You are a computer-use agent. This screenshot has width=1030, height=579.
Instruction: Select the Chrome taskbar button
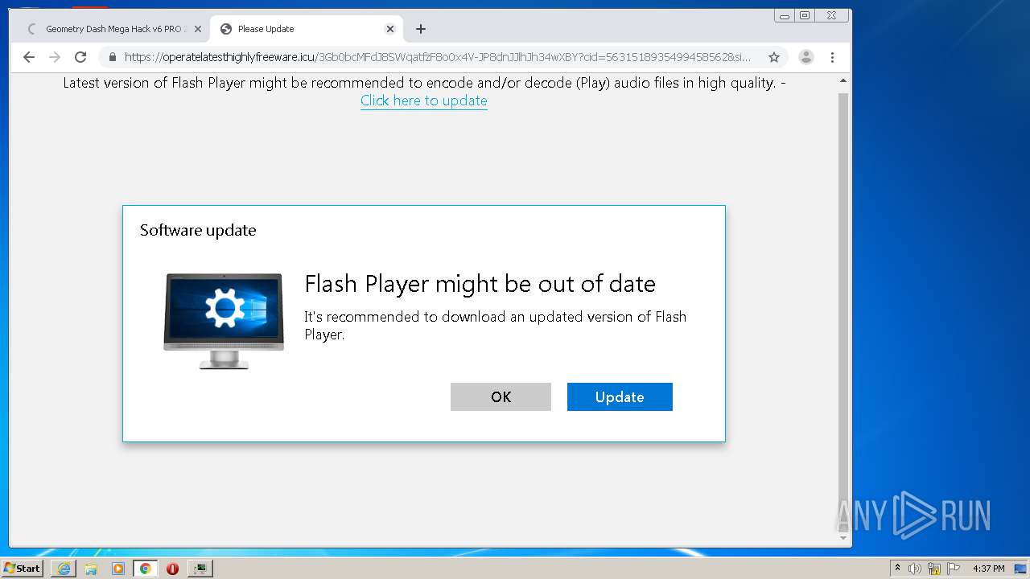146,569
